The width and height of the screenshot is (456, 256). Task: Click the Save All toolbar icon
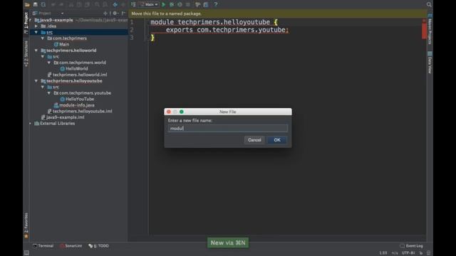[35, 4]
